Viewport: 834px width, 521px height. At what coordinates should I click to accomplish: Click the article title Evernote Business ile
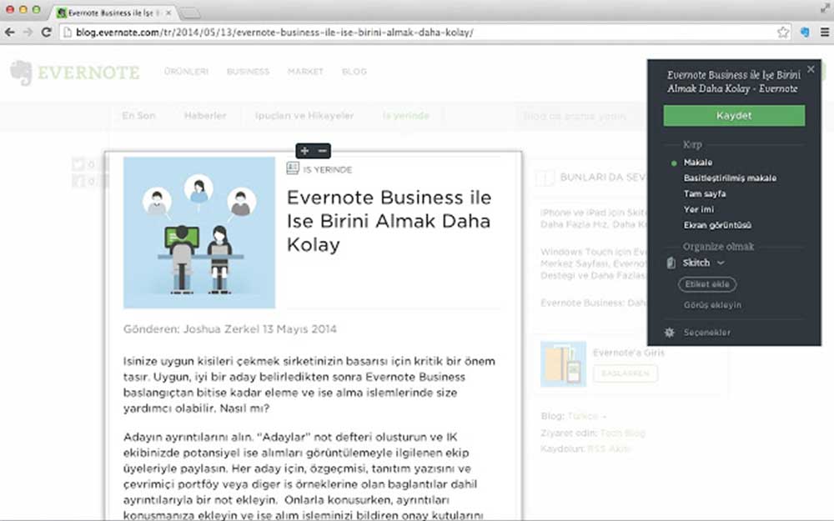point(389,221)
